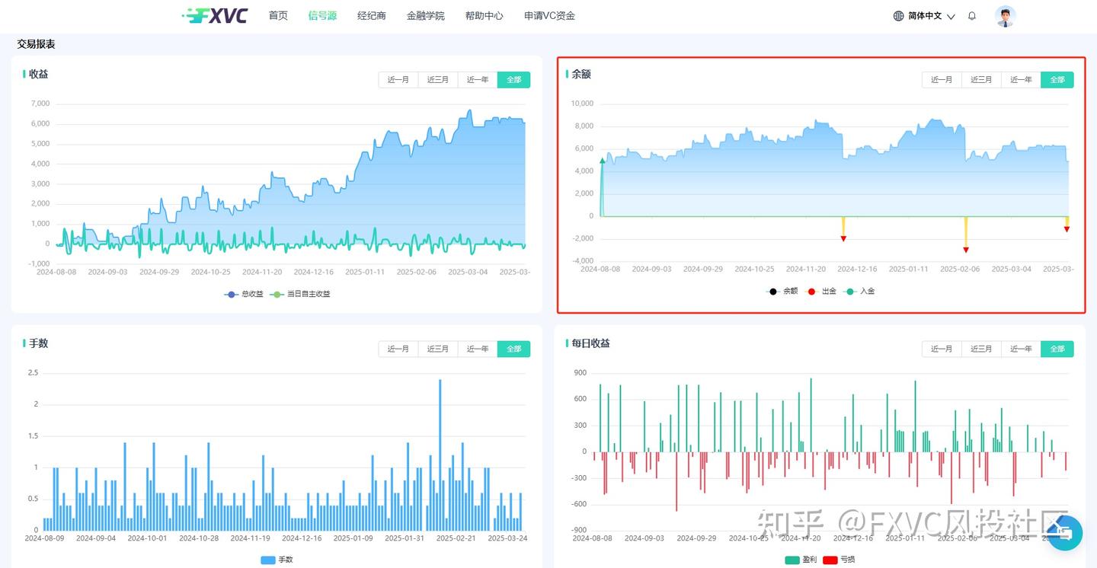Select 近三月 in the 收益 chart

(x=438, y=80)
